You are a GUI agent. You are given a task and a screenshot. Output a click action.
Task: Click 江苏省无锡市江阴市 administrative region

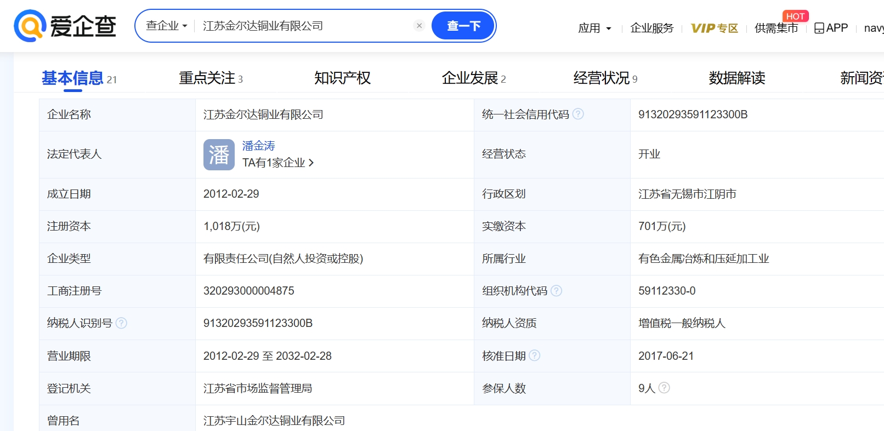click(687, 194)
